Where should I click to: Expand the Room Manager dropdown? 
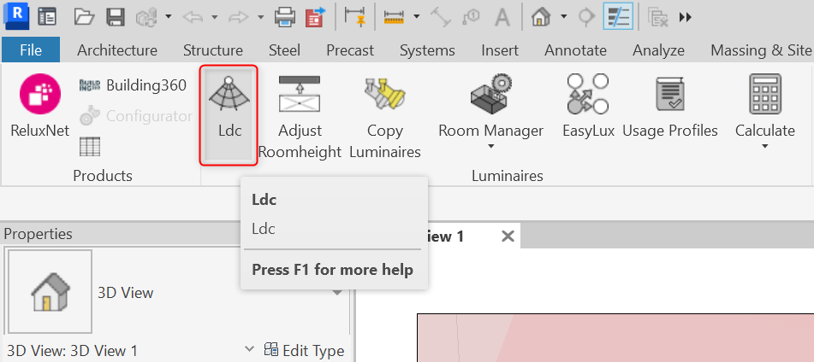pos(490,146)
